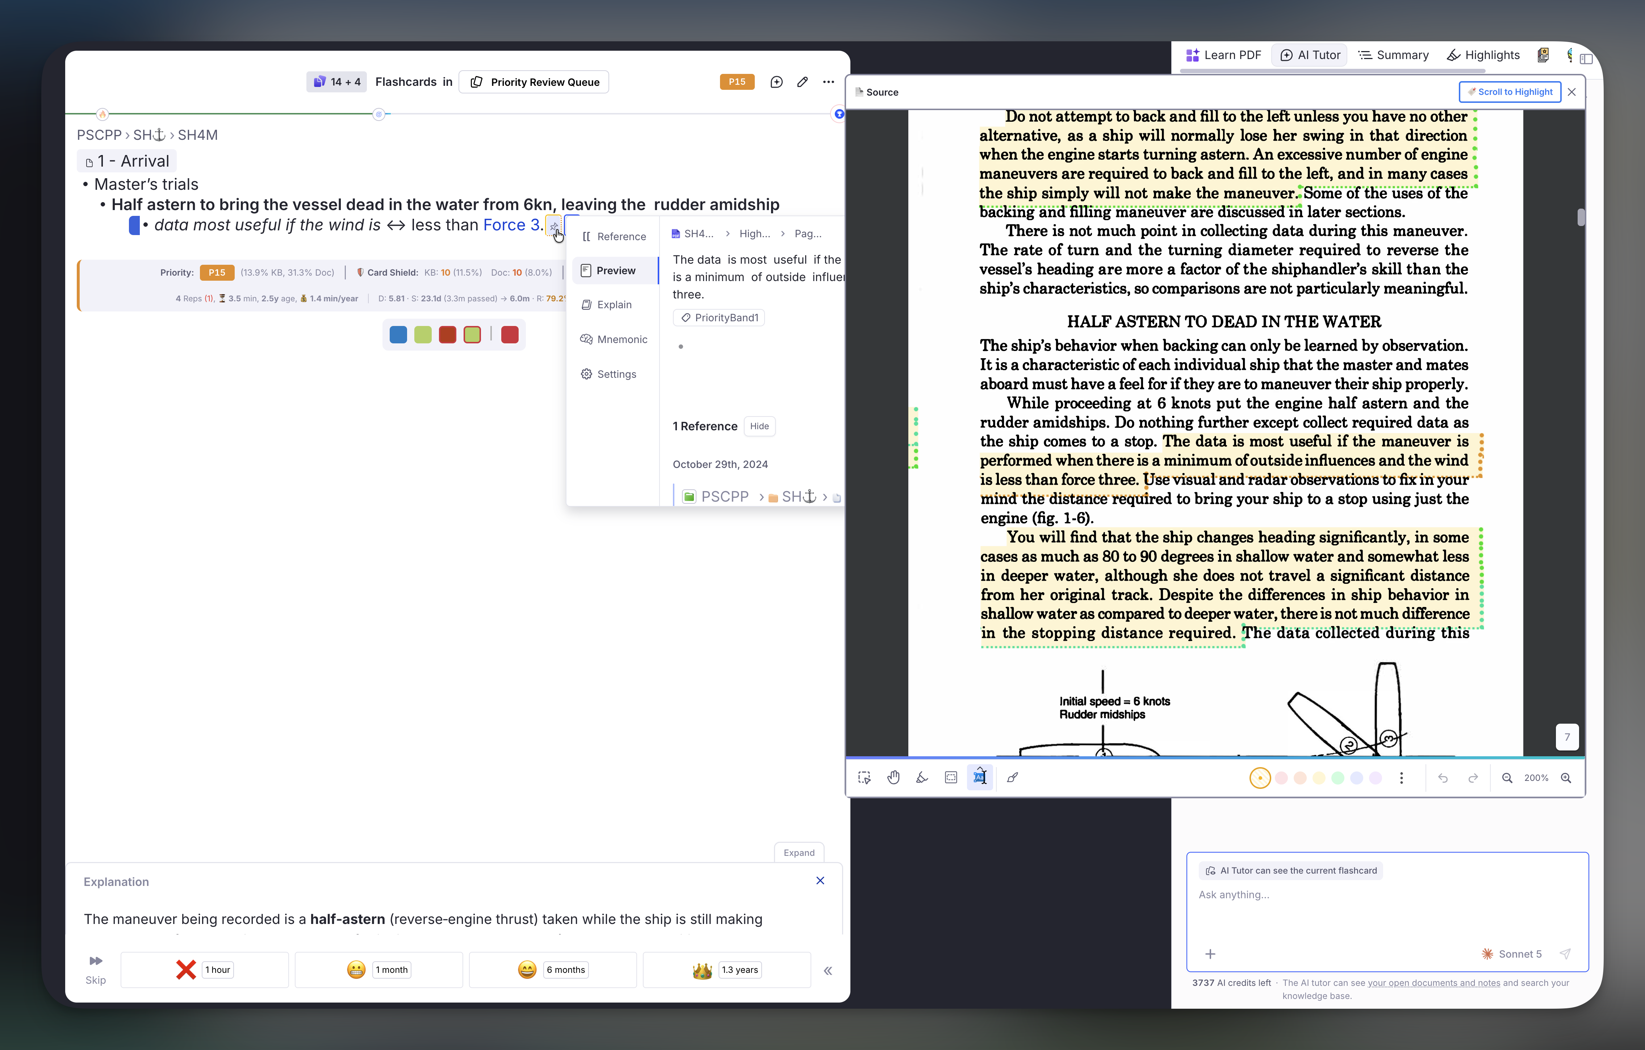This screenshot has height=1050, width=1645.
Task: Open the three-dot annotation options menu
Action: coord(1401,777)
